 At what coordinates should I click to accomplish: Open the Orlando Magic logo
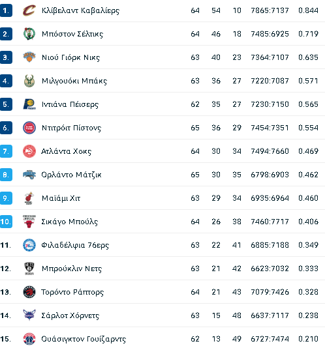point(29,175)
